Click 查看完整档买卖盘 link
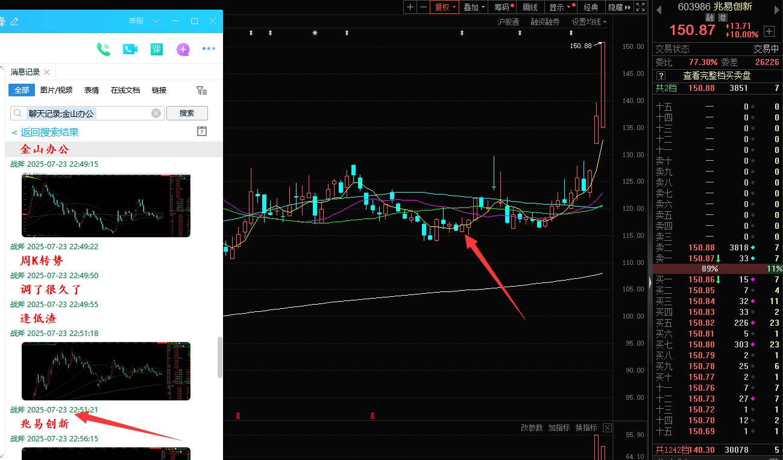The width and height of the screenshot is (783, 460). (717, 76)
